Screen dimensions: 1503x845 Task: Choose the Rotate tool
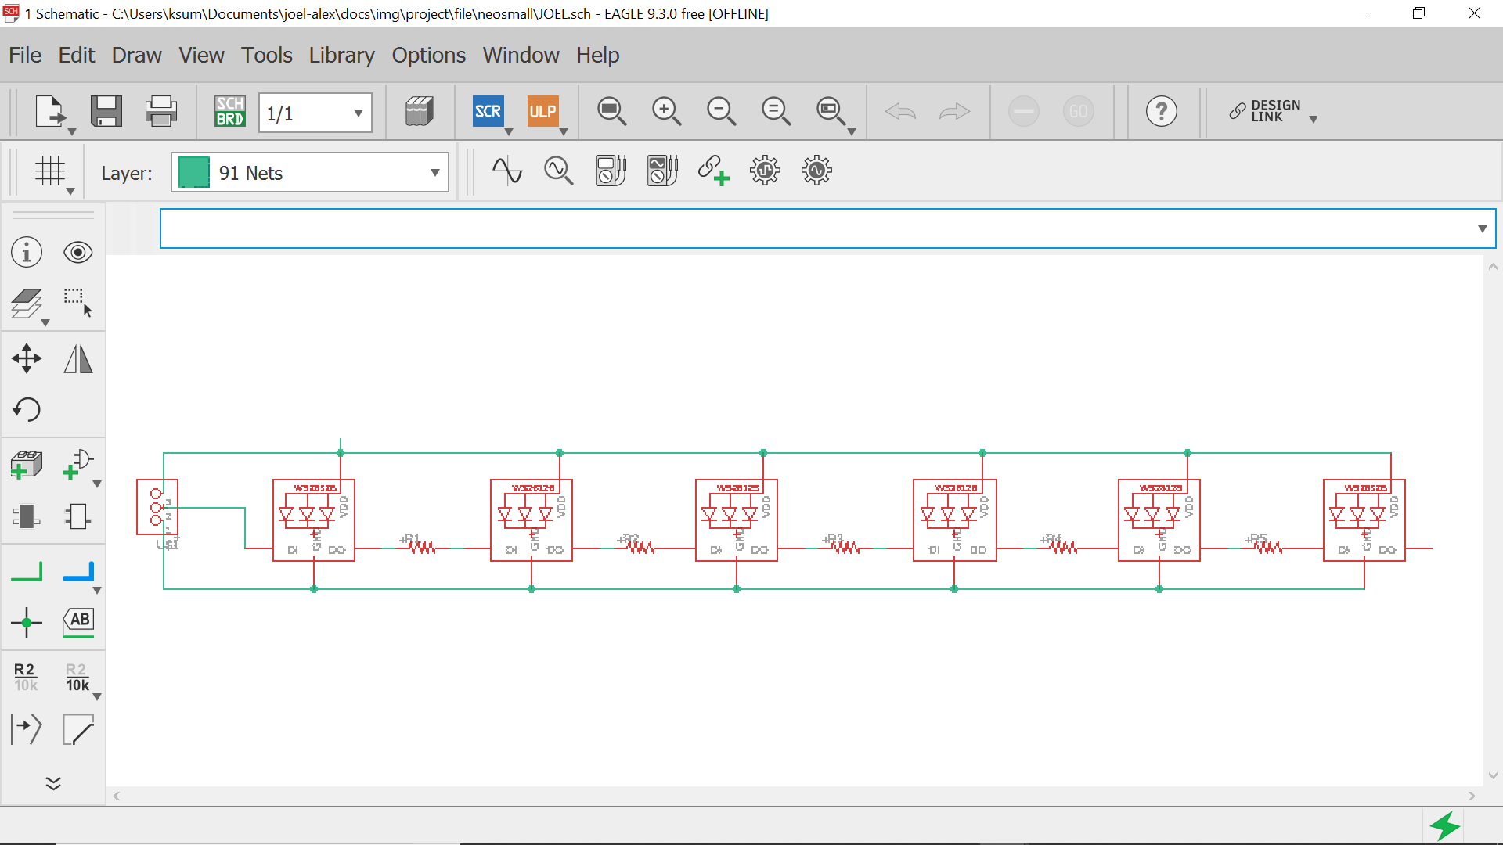point(27,409)
